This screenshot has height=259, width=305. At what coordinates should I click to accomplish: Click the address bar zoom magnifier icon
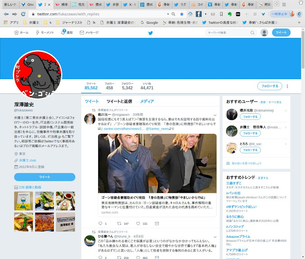point(173,14)
